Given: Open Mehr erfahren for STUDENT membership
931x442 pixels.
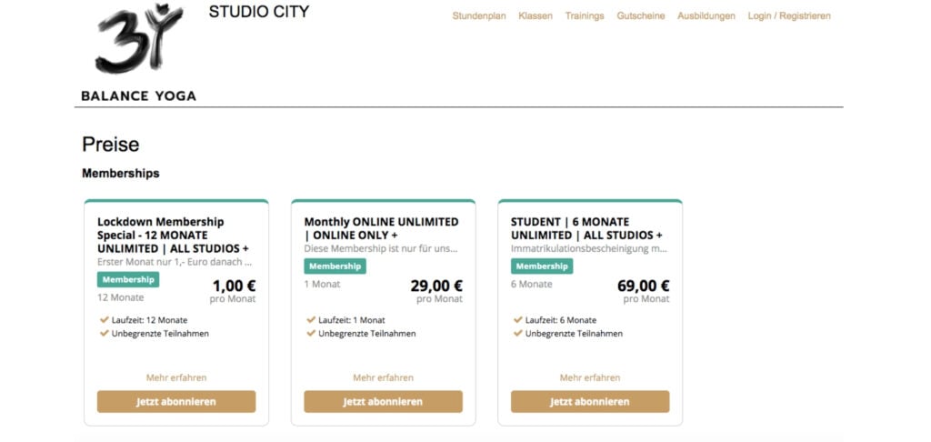Looking at the screenshot, I should [x=589, y=377].
